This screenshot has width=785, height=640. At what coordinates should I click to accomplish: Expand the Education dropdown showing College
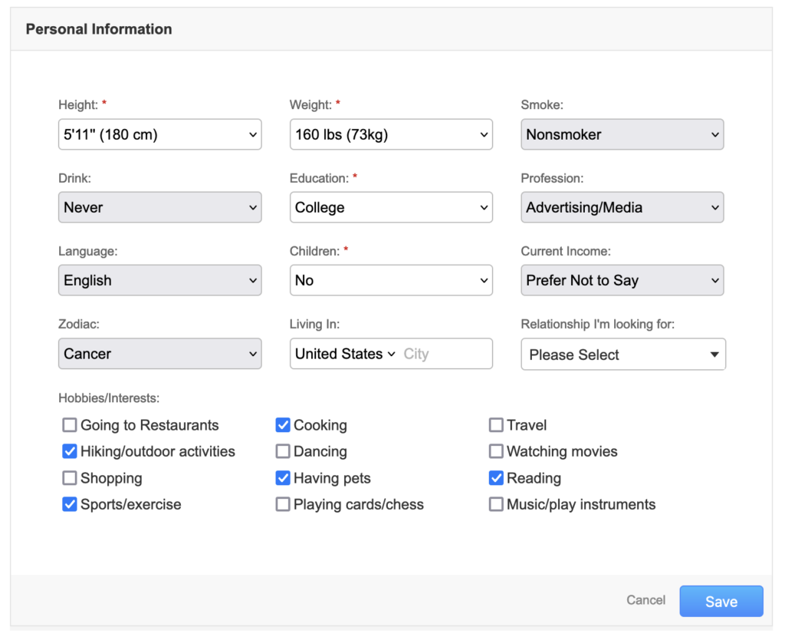391,207
